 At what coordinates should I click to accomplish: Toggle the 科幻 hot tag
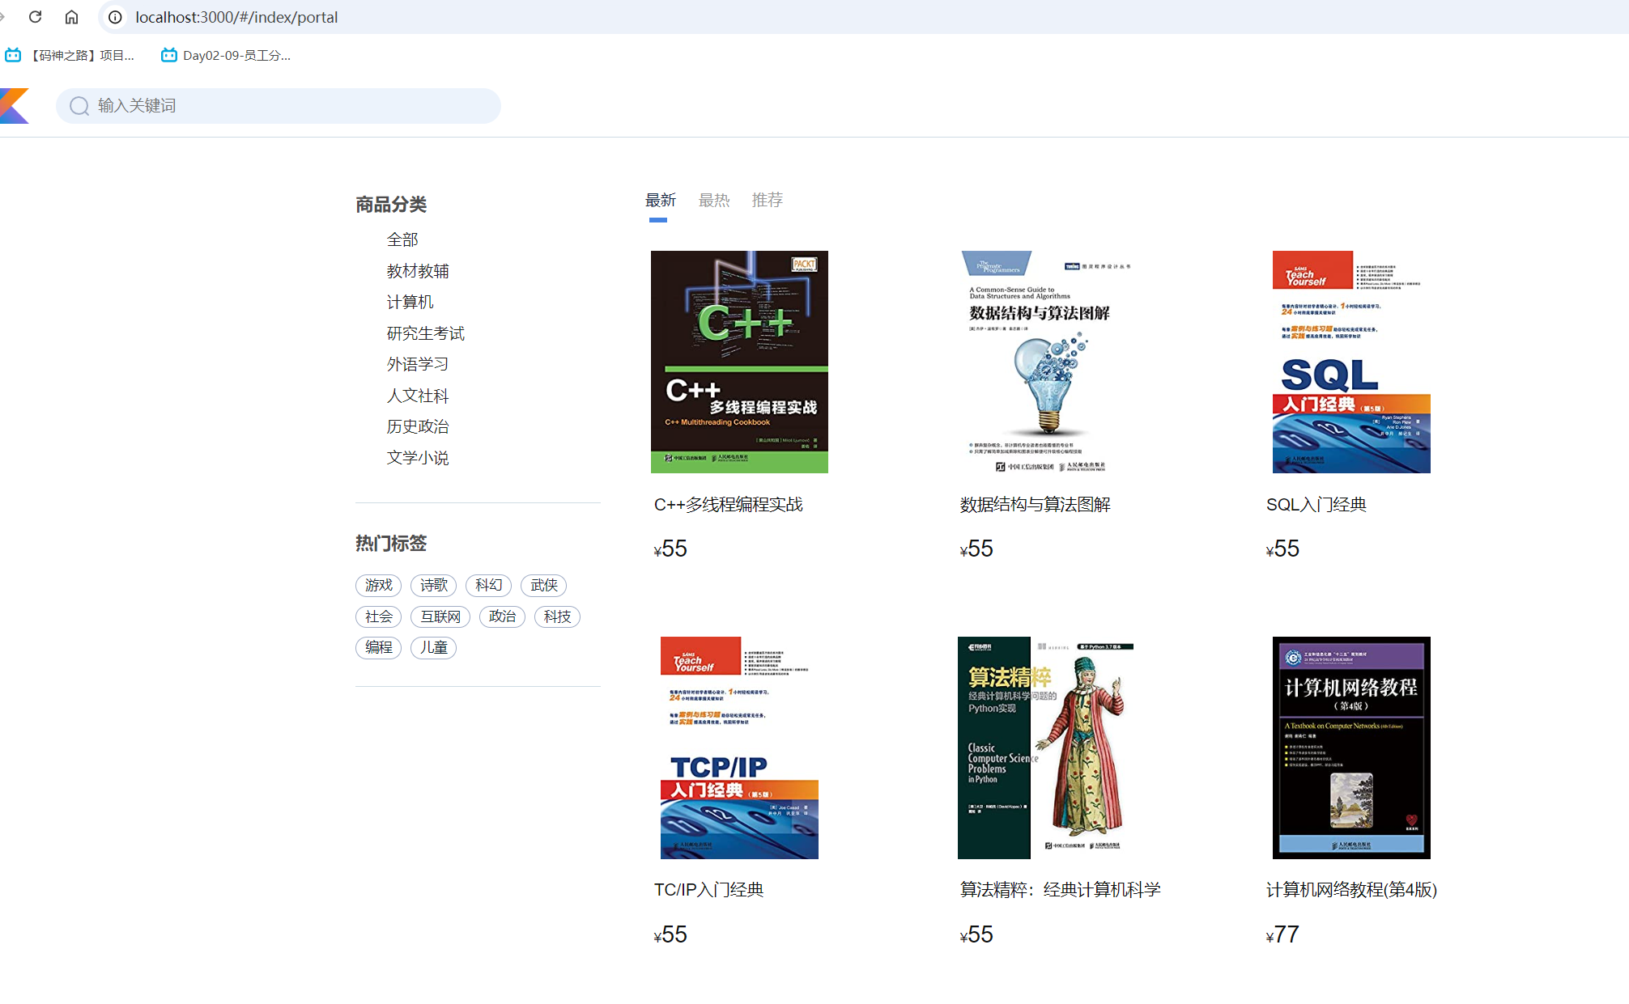(488, 585)
